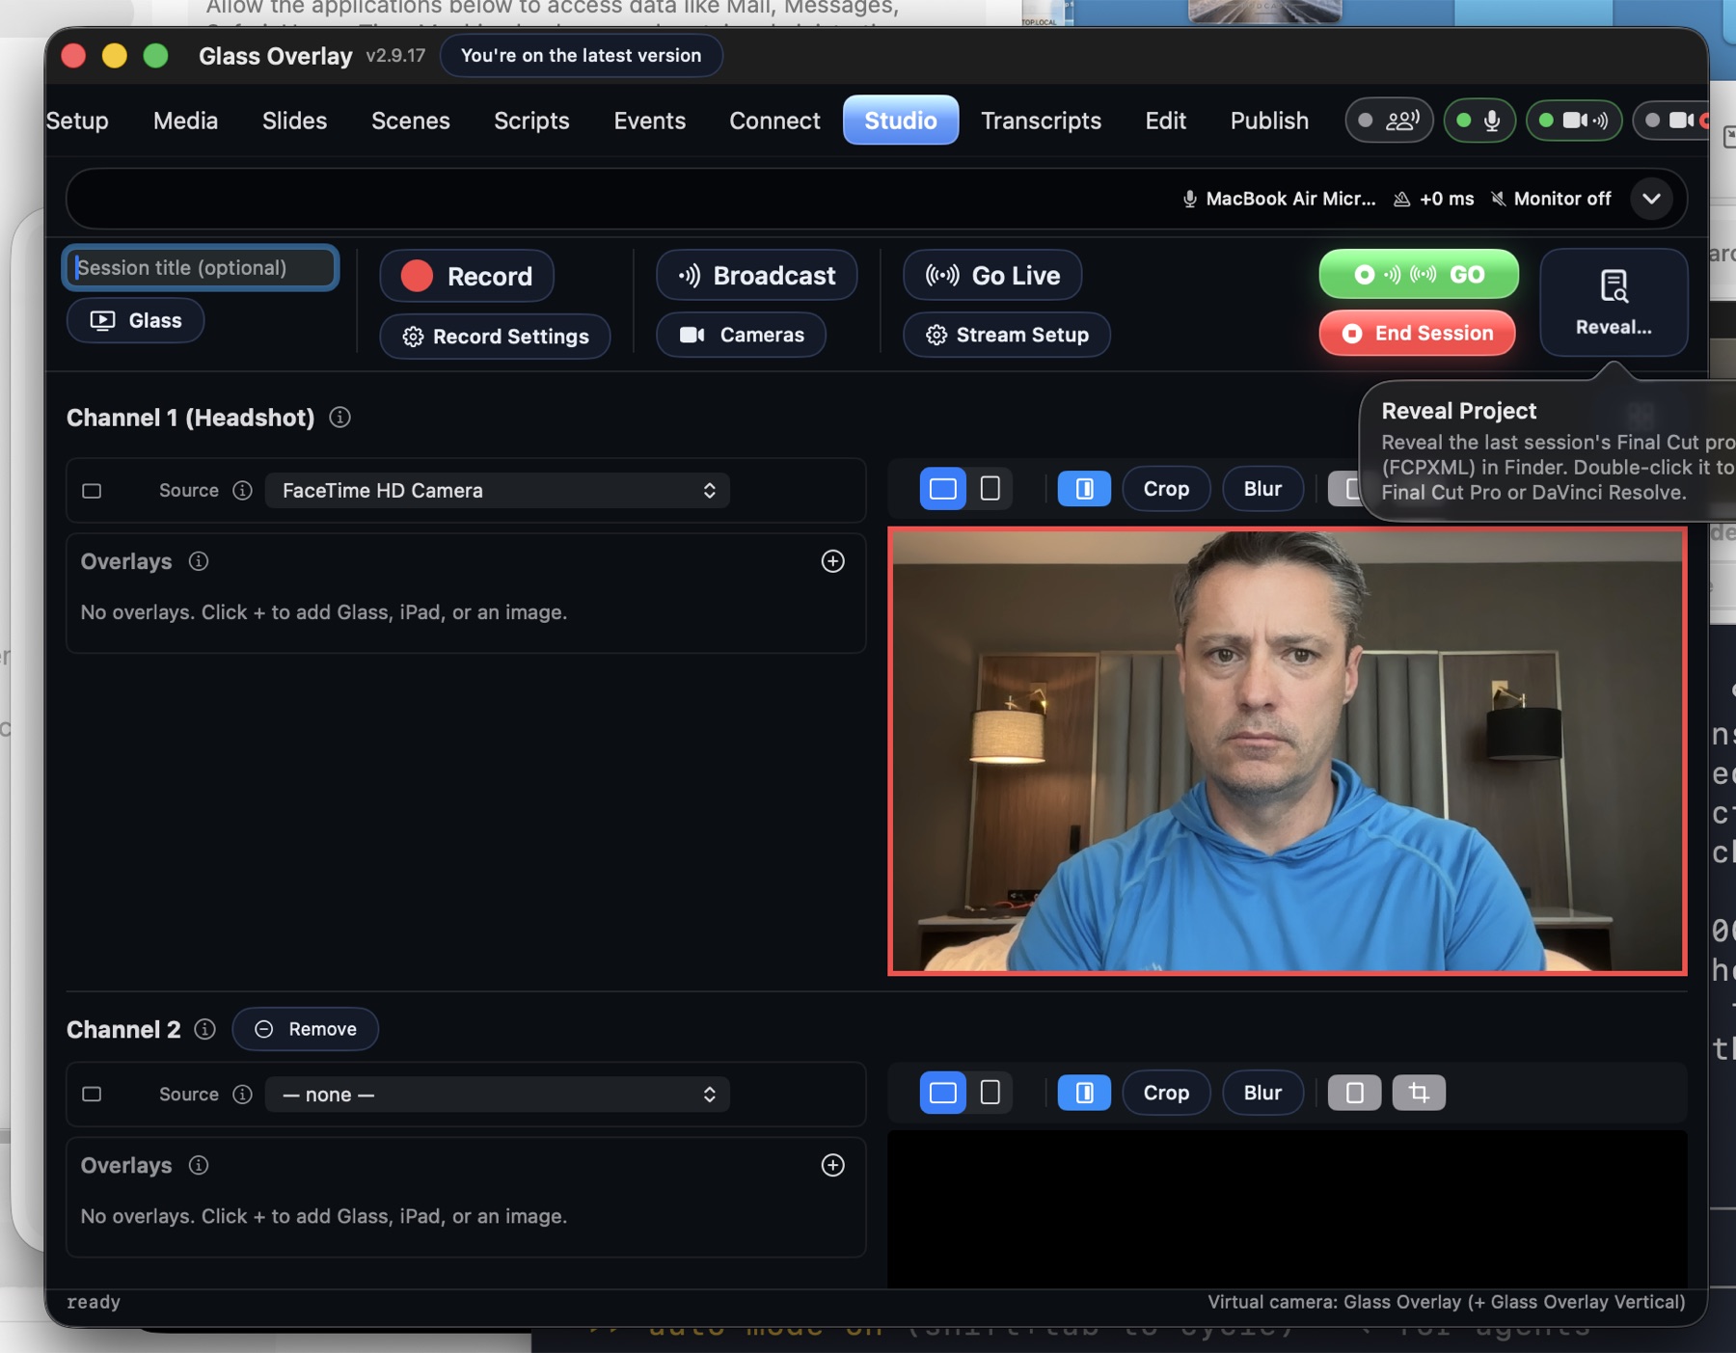Add an overlay to Channel 1
The width and height of the screenshot is (1736, 1353).
point(832,561)
